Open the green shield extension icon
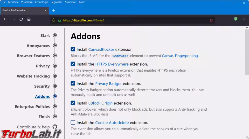The height and width of the screenshot is (139, 249). tap(236, 19)
